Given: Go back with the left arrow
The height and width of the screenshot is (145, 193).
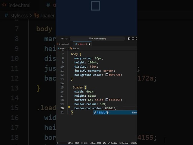Looking at the screenshot, I should click(62, 39).
